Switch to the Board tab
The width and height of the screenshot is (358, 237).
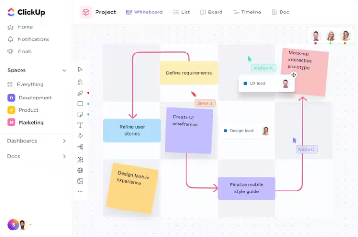(211, 12)
